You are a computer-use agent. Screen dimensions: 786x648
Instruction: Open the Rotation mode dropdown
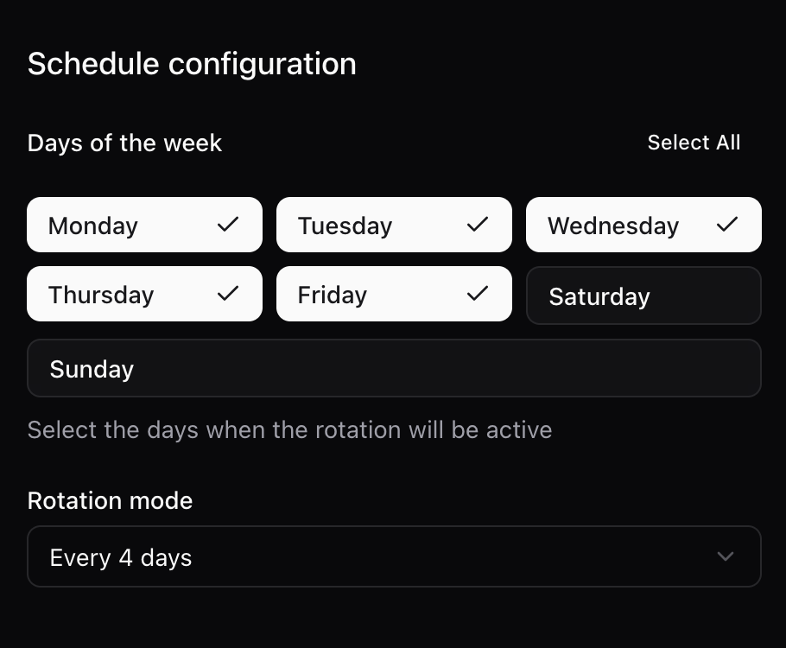(394, 556)
